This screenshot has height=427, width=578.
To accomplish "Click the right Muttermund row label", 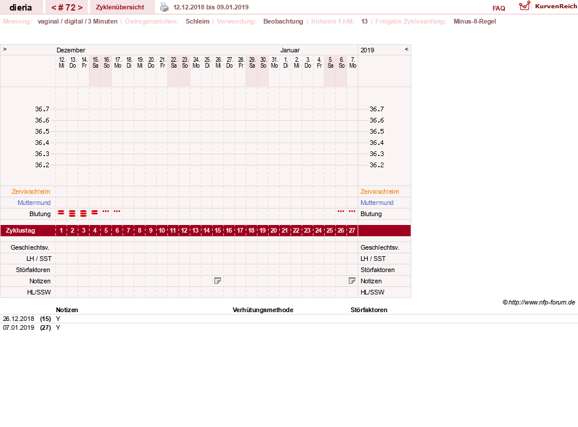I will (376, 203).
